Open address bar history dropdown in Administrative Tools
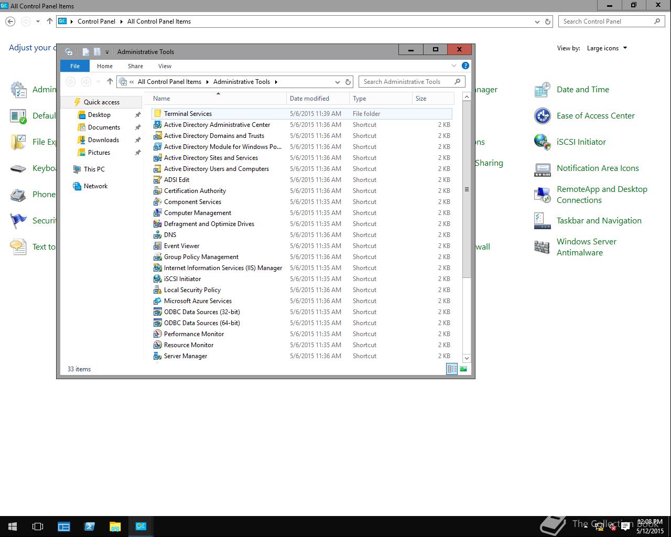The height and width of the screenshot is (537, 671). (x=337, y=82)
